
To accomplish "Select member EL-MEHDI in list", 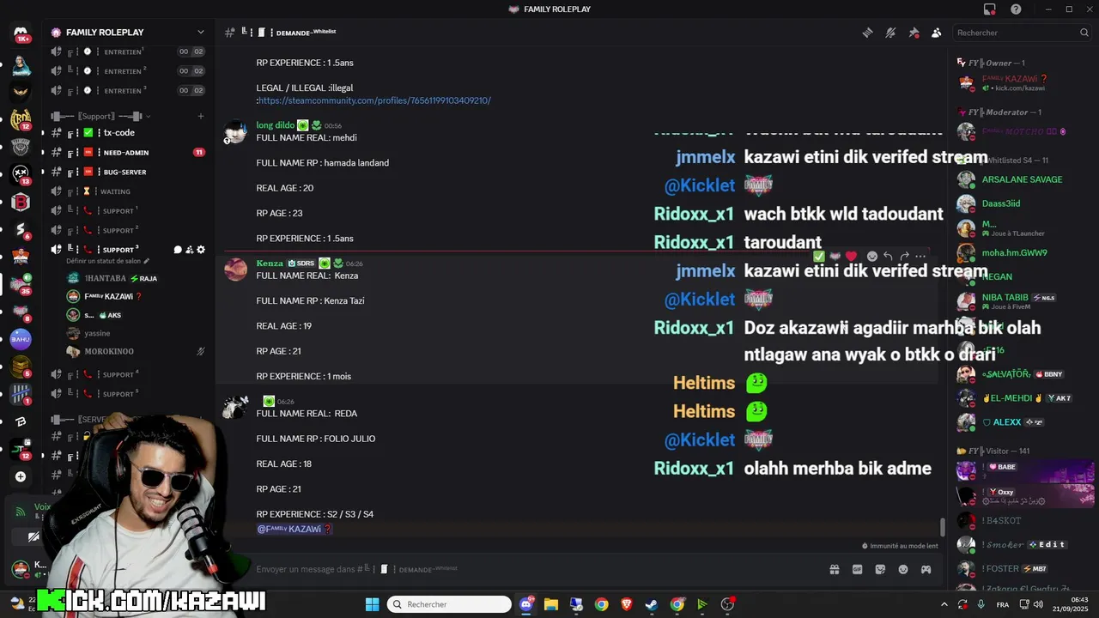I will pyautogui.click(x=1022, y=398).
